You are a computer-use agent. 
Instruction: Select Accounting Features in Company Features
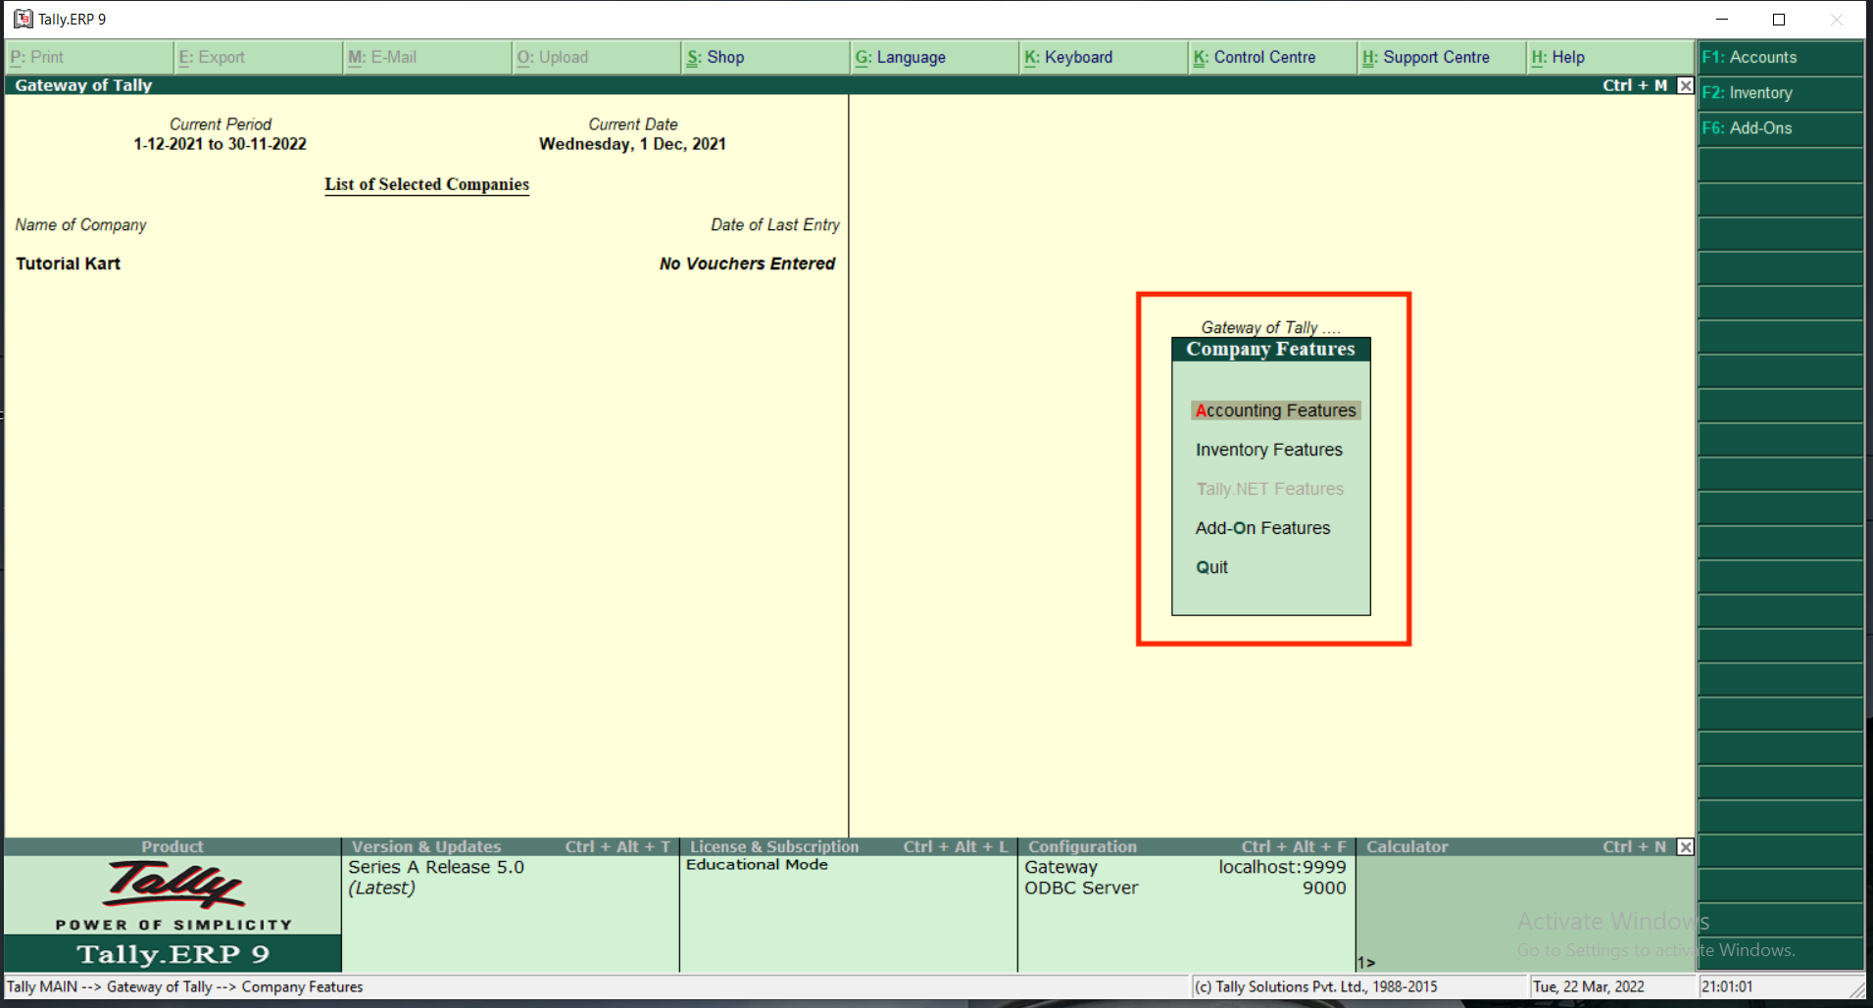[1274, 410]
